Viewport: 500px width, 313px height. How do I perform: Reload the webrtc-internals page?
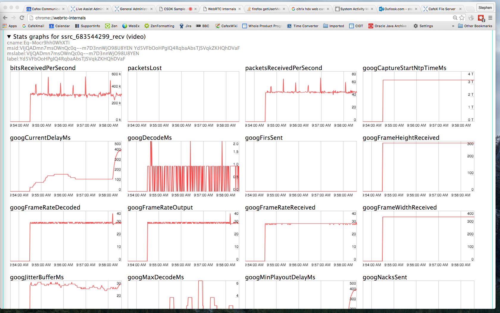22,18
